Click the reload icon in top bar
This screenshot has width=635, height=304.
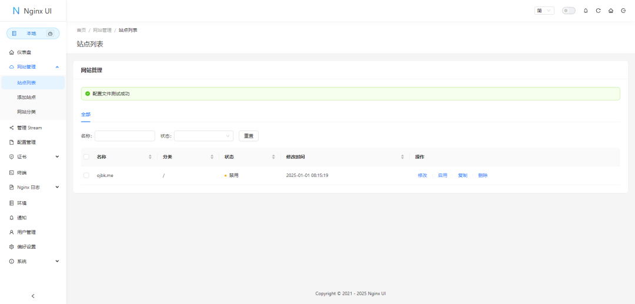point(598,11)
